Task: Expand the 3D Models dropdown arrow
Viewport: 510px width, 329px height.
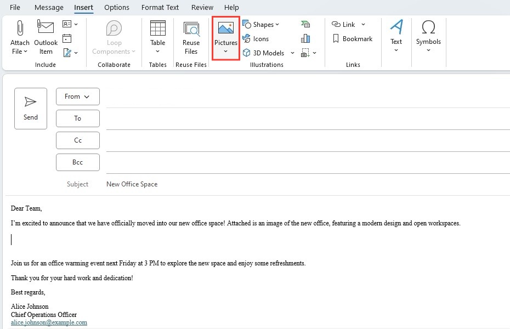Action: 292,53
